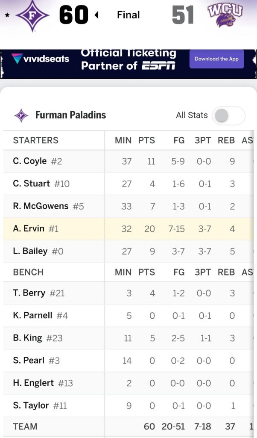
Task: Open R. McGowens player profile
Action: tap(41, 206)
